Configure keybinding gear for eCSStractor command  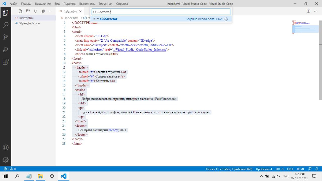pos(226,19)
